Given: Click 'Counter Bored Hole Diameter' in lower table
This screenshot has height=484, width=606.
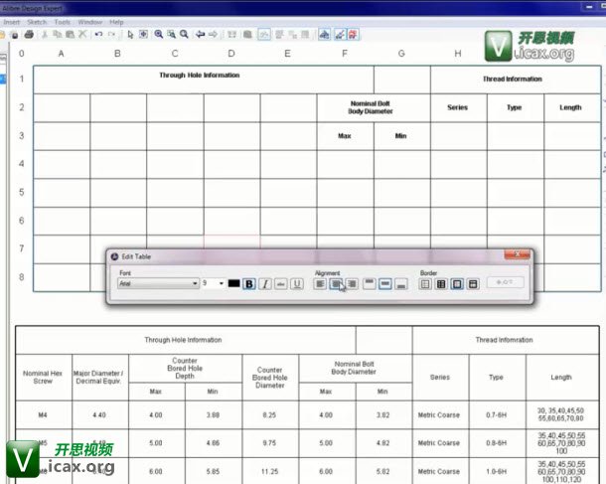Looking at the screenshot, I should point(270,378).
